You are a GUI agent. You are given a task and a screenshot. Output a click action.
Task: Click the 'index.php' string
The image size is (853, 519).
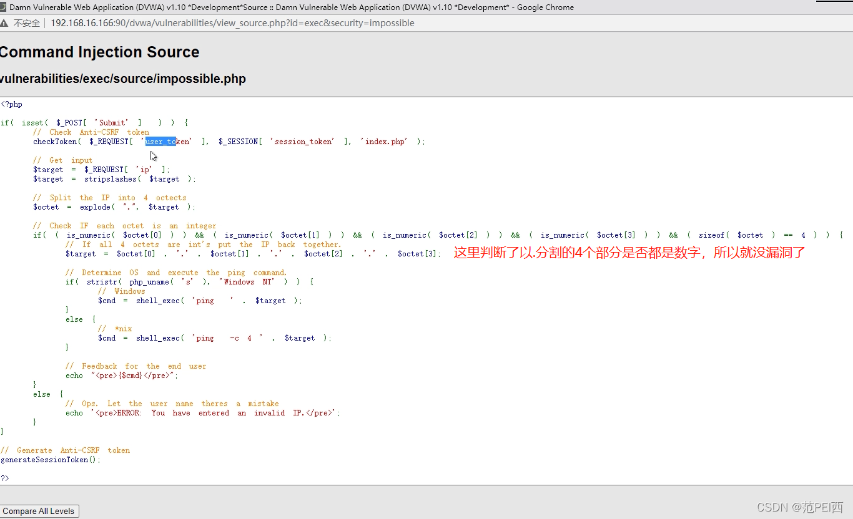[x=385, y=142]
